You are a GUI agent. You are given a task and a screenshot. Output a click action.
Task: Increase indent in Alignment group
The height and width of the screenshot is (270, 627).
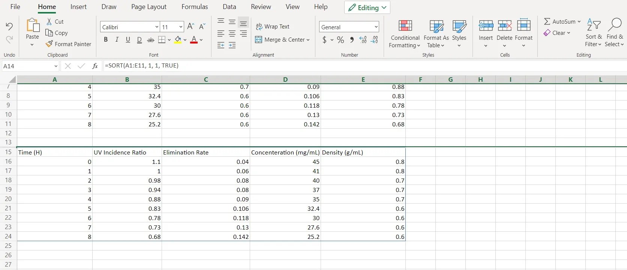tap(232, 45)
